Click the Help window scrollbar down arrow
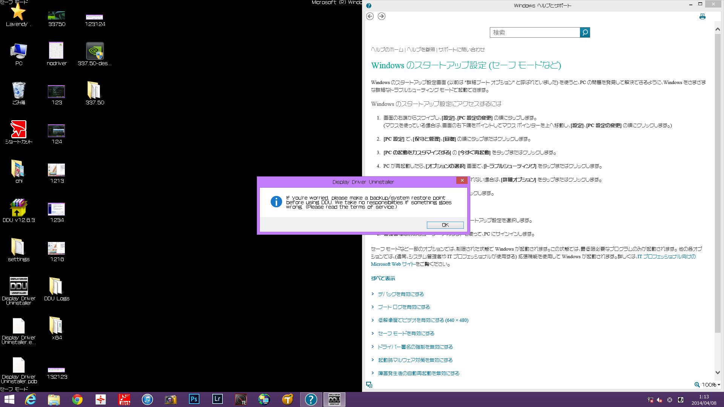 pos(718,373)
